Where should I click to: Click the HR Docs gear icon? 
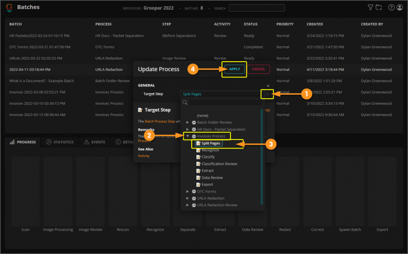click(194, 129)
